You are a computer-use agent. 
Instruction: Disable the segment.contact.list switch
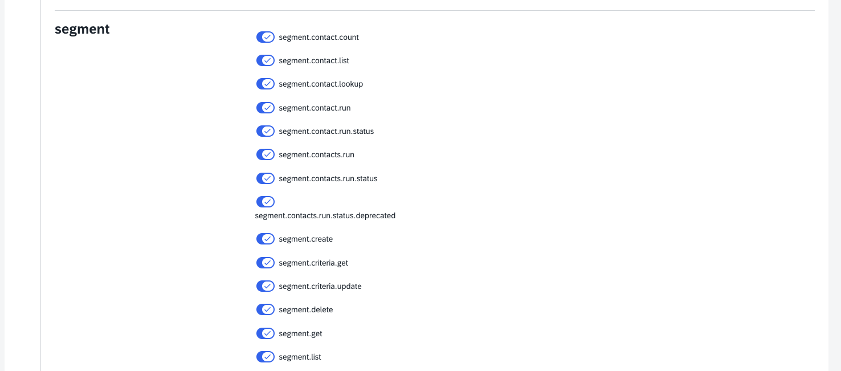266,60
